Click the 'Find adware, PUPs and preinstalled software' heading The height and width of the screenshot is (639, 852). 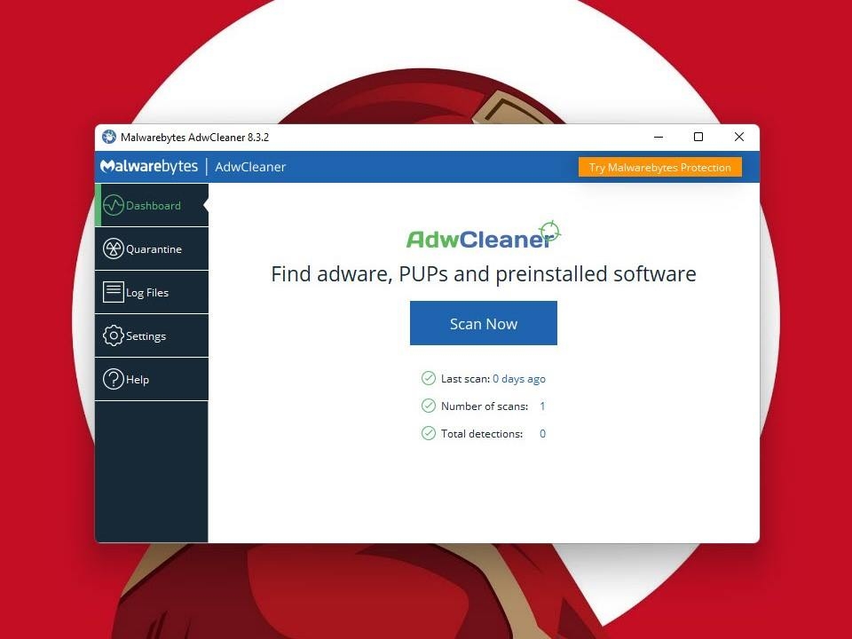[484, 274]
